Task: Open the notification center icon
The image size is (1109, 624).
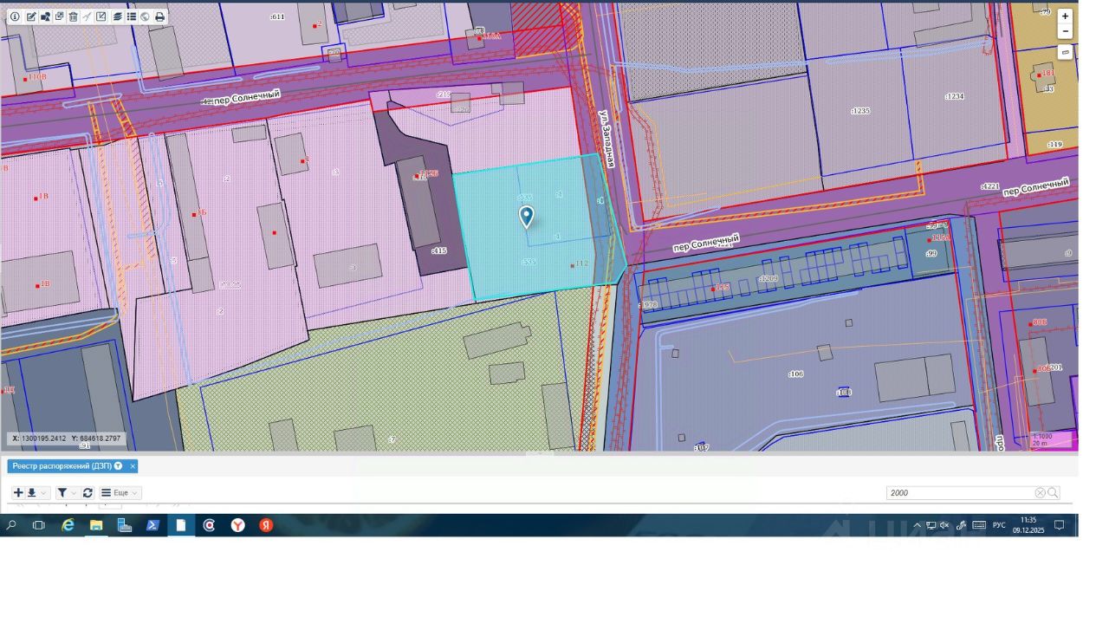Action: pos(1059,525)
